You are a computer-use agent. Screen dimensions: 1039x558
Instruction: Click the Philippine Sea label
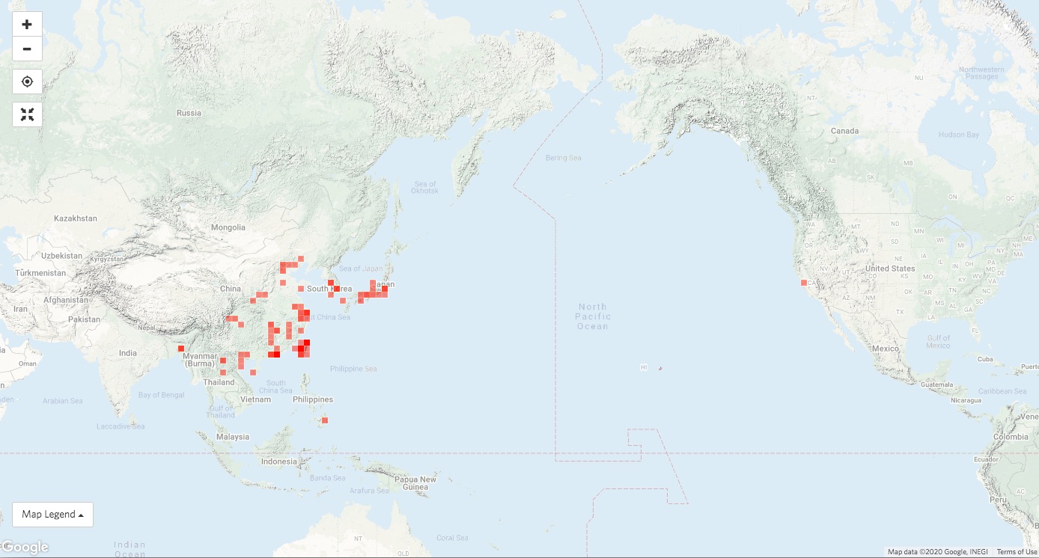click(x=353, y=369)
